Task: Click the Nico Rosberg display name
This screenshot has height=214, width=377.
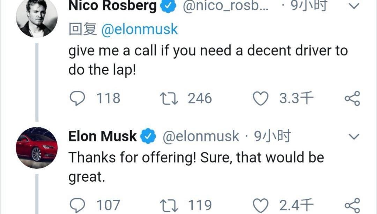Action: click(x=112, y=6)
